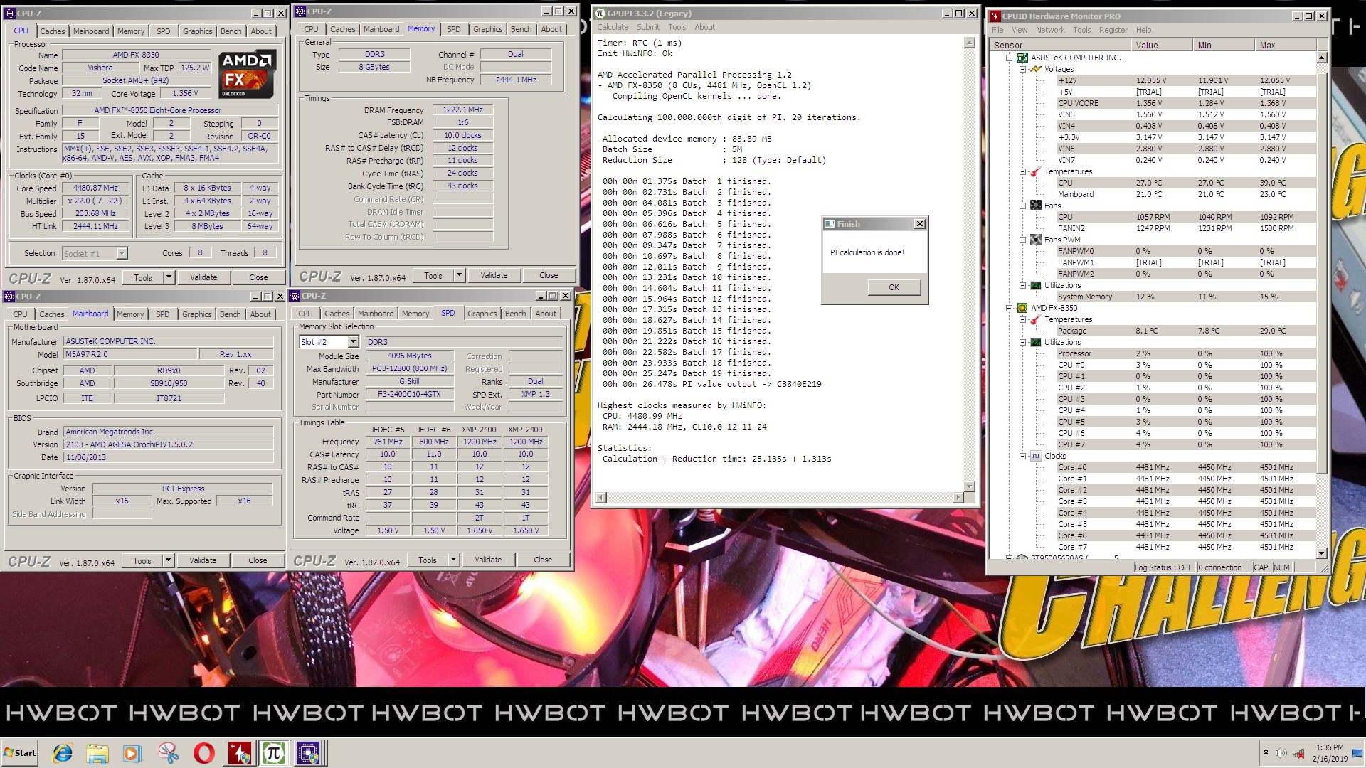Screen dimensions: 1366x768
Task: Launch the Opera browser from the taskbar
Action: pos(203,753)
